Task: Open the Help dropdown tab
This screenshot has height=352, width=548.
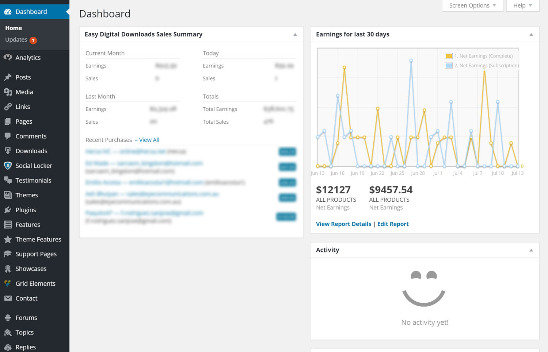Action: tap(522, 5)
